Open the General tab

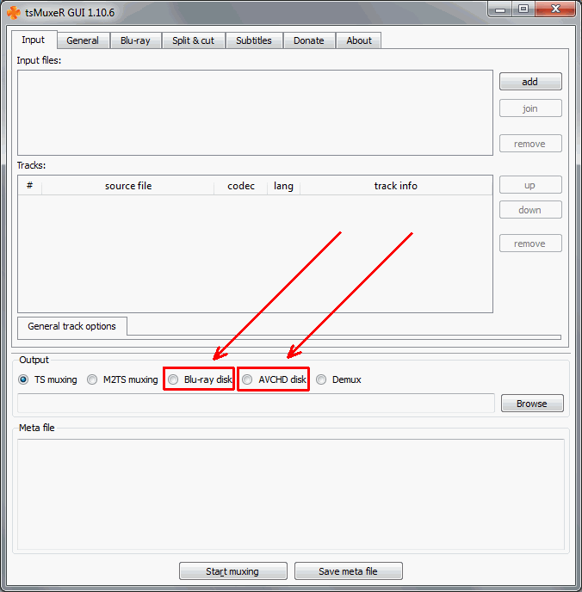[x=84, y=40]
